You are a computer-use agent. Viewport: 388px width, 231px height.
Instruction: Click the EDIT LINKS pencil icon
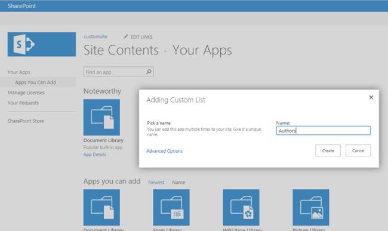126,36
